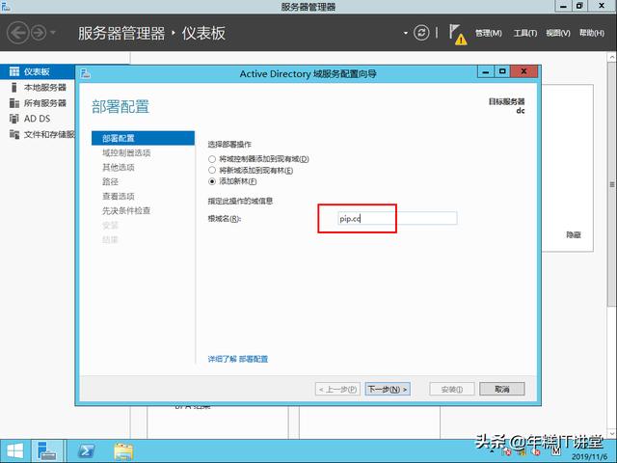Select the 先决条件检查 wizard step

tap(126, 210)
